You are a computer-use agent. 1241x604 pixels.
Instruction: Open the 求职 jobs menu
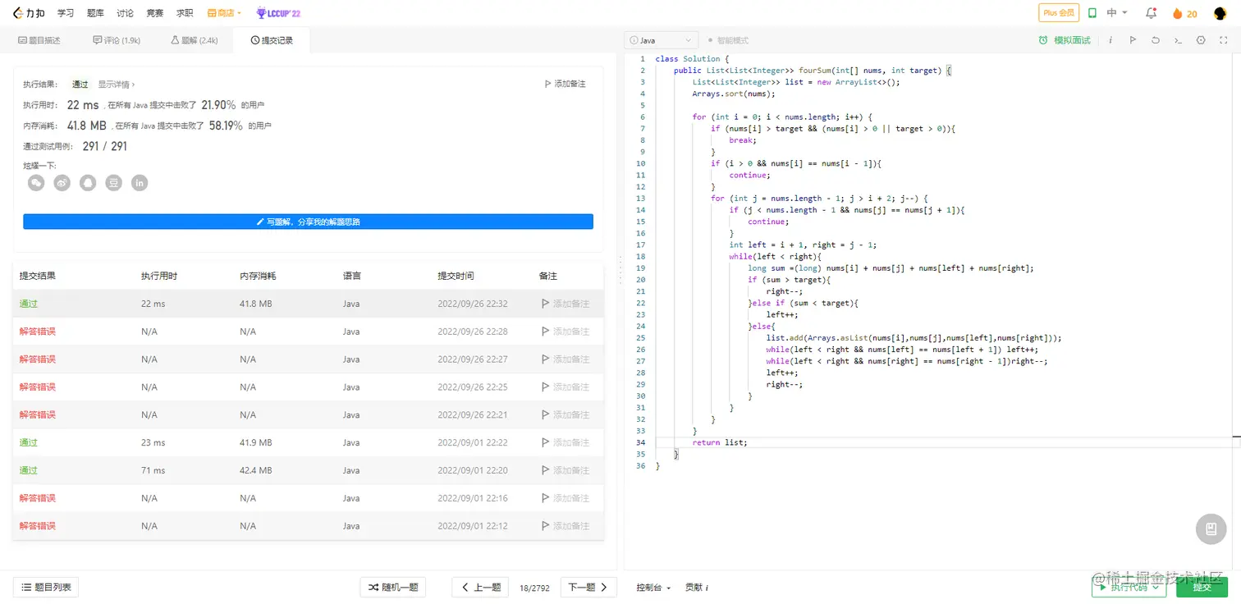coord(185,13)
